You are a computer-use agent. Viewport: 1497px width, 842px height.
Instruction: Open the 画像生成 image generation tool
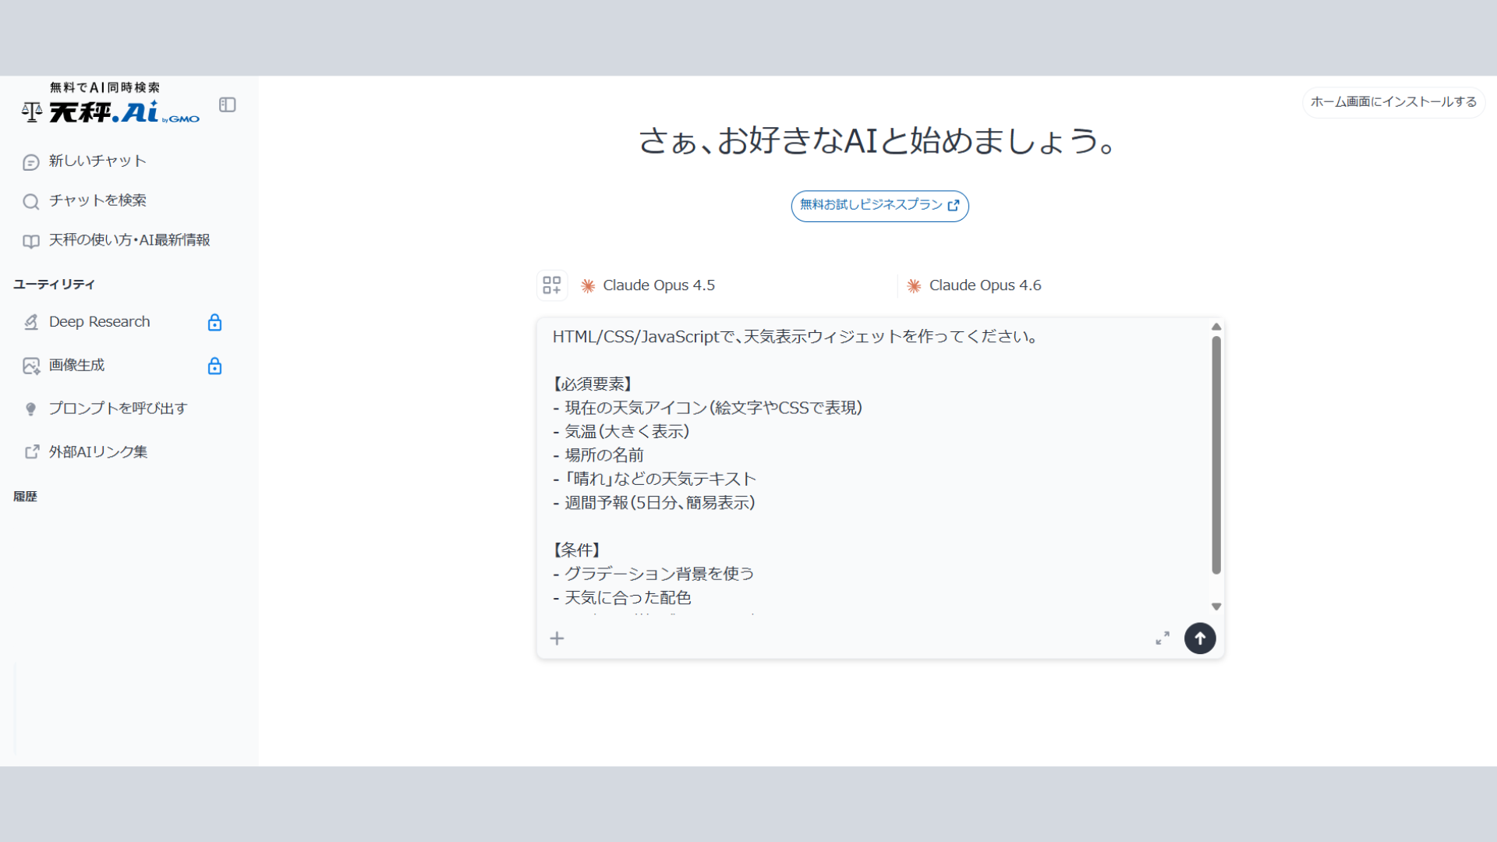coord(76,365)
